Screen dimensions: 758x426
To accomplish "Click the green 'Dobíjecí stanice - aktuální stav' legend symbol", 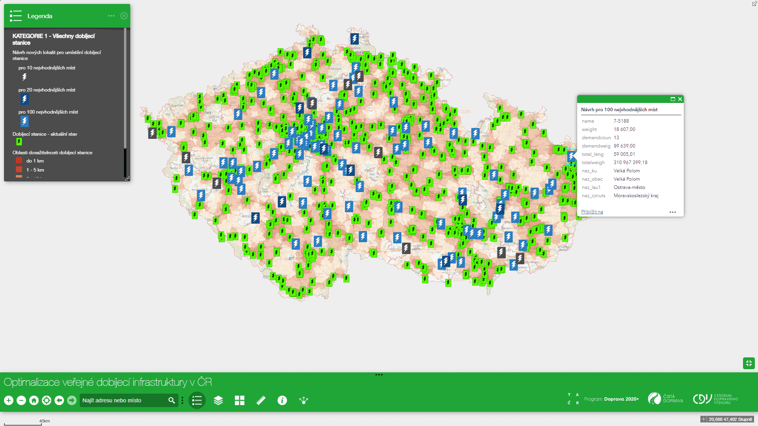I will click(19, 141).
